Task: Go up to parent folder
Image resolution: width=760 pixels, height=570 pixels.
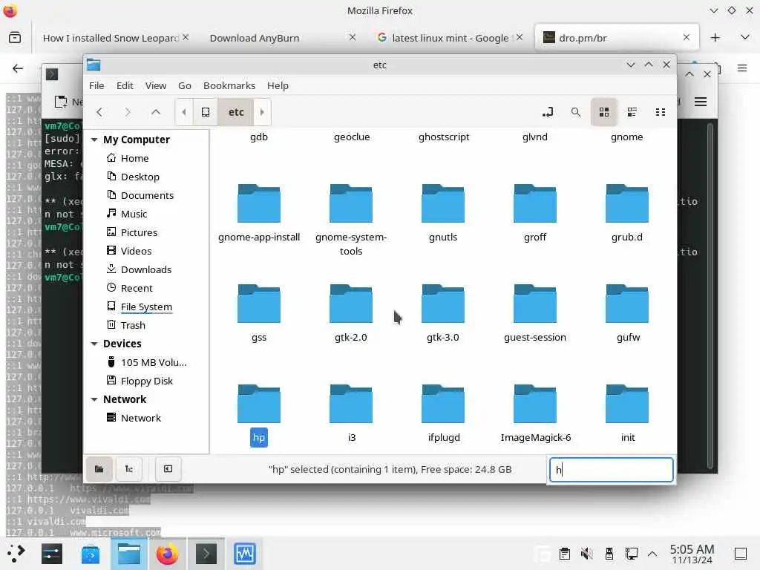Action: click(x=156, y=112)
